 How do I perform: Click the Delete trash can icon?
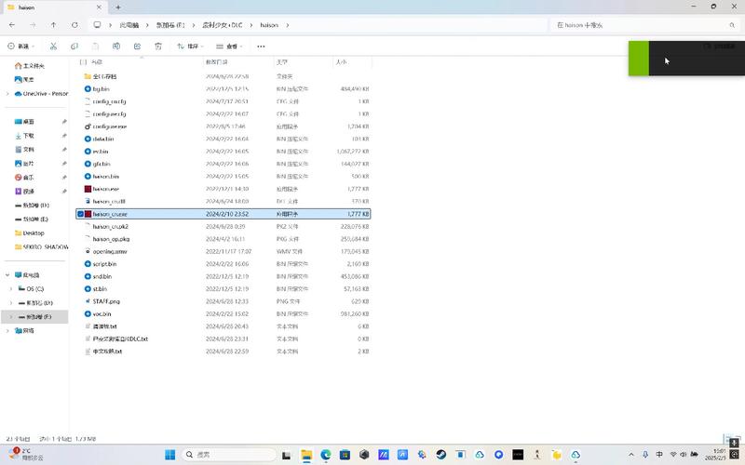point(159,46)
